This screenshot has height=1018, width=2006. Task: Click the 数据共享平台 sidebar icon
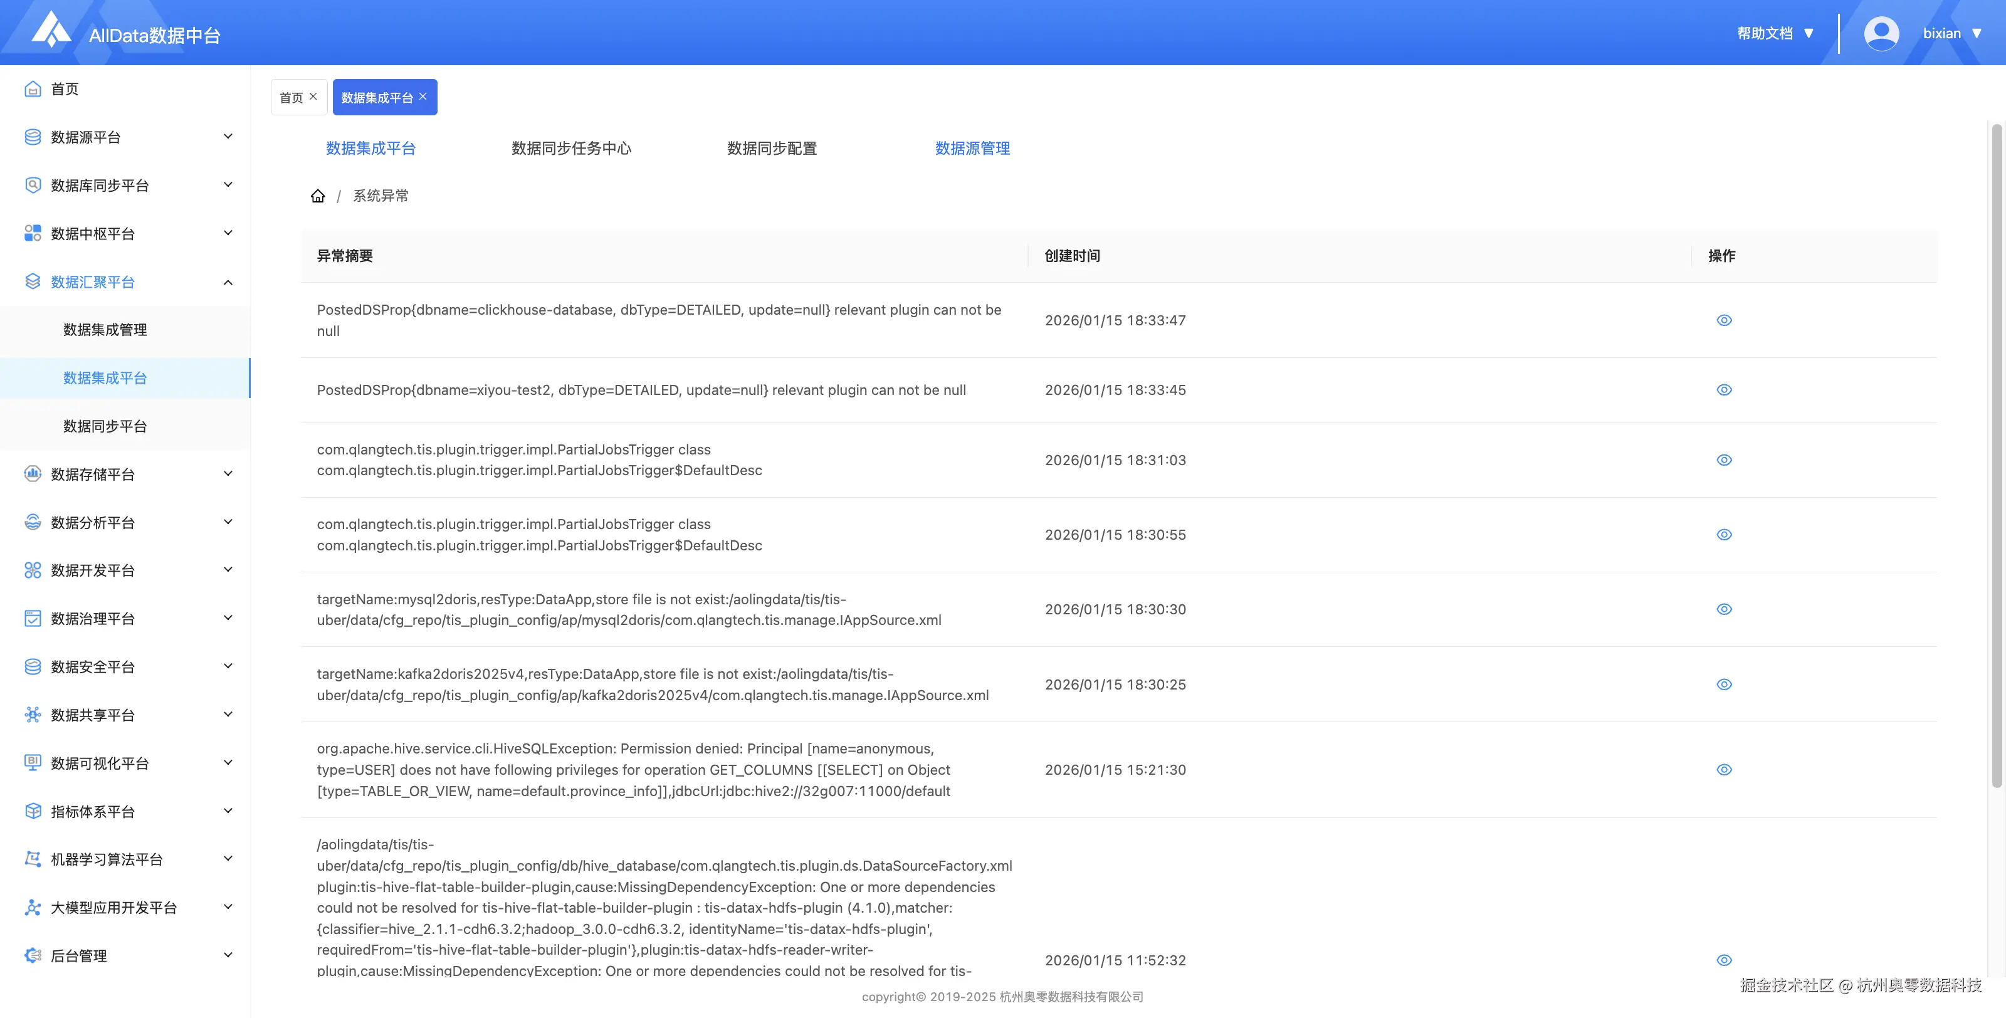point(33,714)
